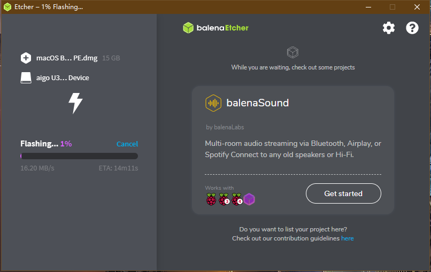
Task: Click the purple cube device icon
Action: 250,200
